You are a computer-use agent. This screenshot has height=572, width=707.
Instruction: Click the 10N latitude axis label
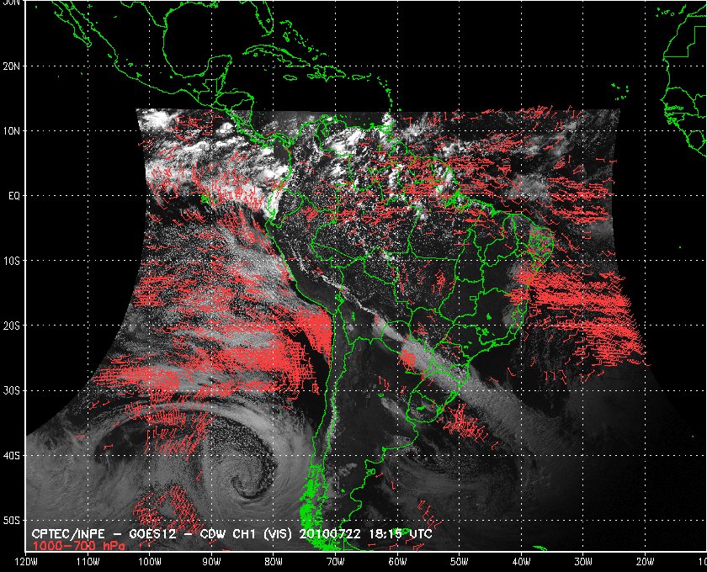pyautogui.click(x=11, y=131)
